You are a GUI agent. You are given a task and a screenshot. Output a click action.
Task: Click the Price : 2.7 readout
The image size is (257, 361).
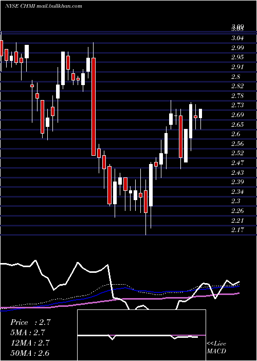pyautogui.click(x=30, y=322)
